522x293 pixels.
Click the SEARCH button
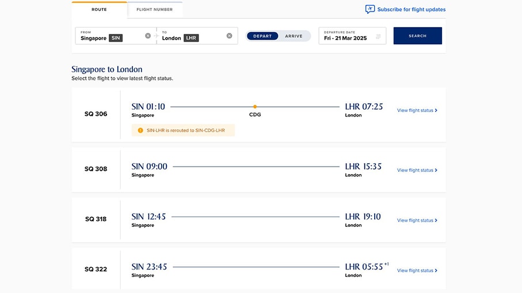tap(417, 36)
